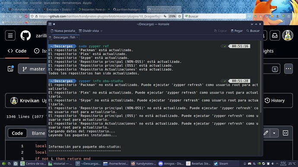Click the GitHub Octocat logo
The image size is (298, 167).
pos(25,35)
